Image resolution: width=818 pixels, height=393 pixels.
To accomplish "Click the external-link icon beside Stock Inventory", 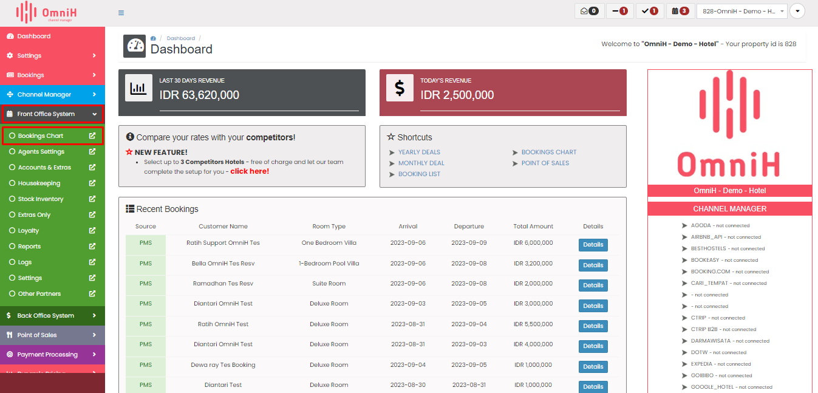I will [x=92, y=199].
